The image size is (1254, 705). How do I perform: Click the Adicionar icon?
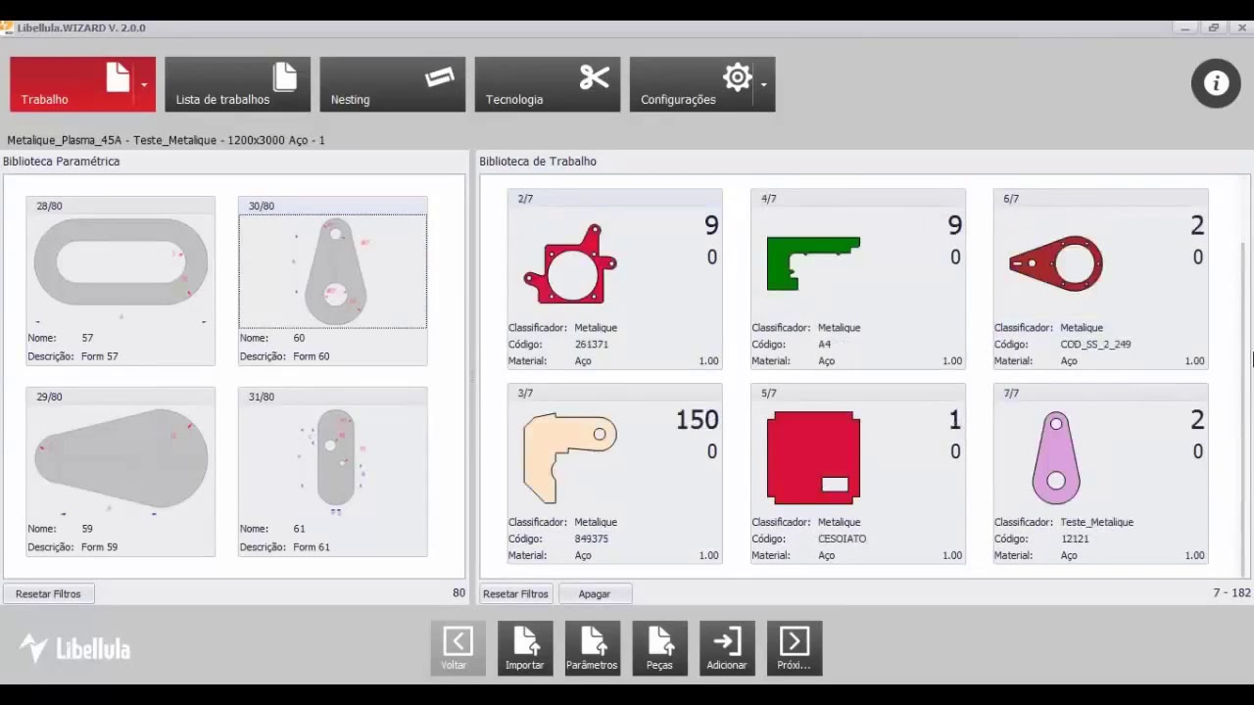[727, 648]
